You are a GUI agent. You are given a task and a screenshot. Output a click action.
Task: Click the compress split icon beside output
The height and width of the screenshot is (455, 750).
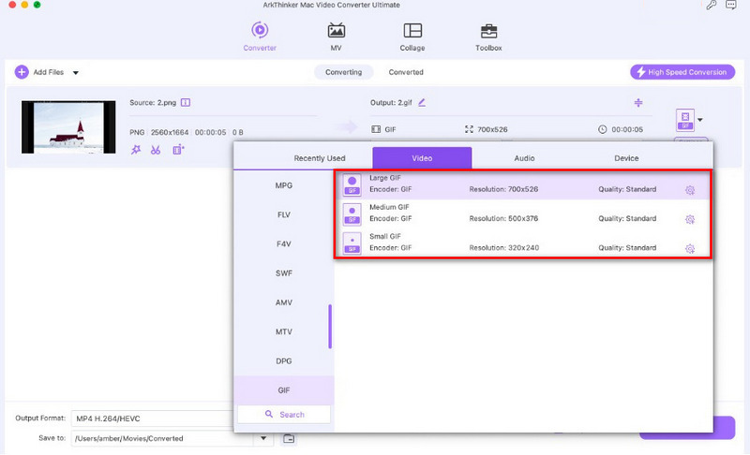638,103
